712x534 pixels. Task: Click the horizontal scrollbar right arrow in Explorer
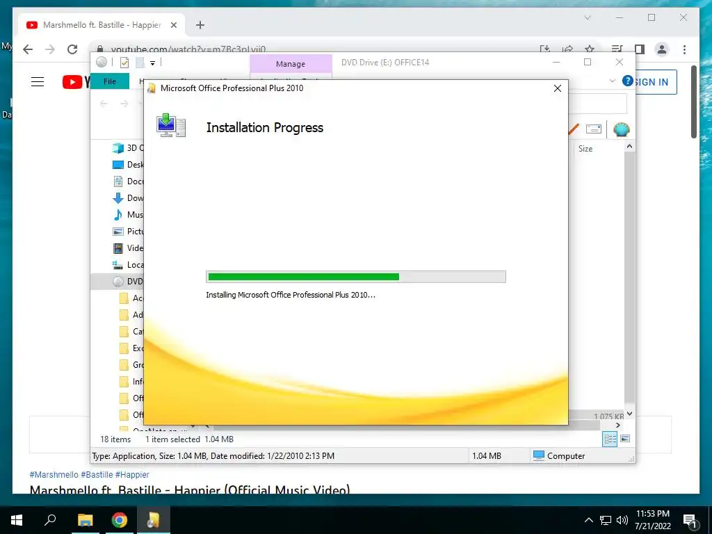click(x=617, y=425)
